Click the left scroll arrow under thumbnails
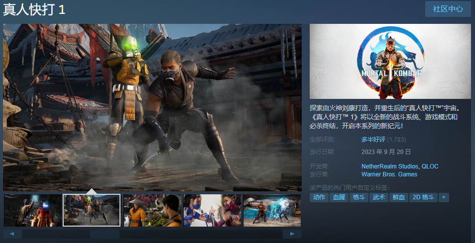The width and height of the screenshot is (475, 243). pos(12,234)
